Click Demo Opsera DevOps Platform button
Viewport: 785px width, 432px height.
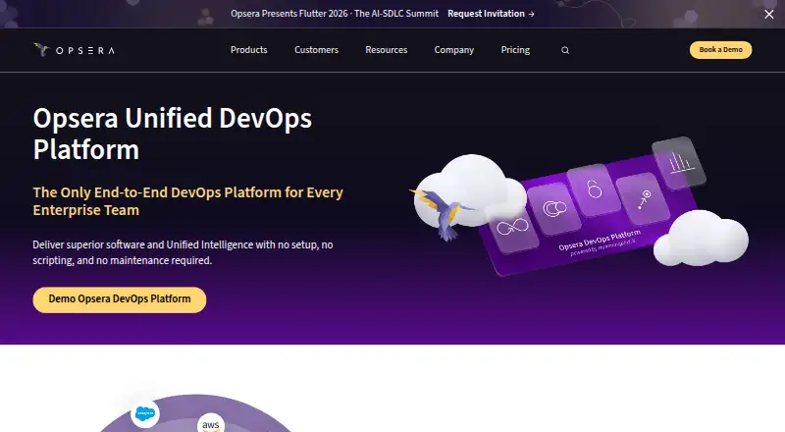coord(120,299)
